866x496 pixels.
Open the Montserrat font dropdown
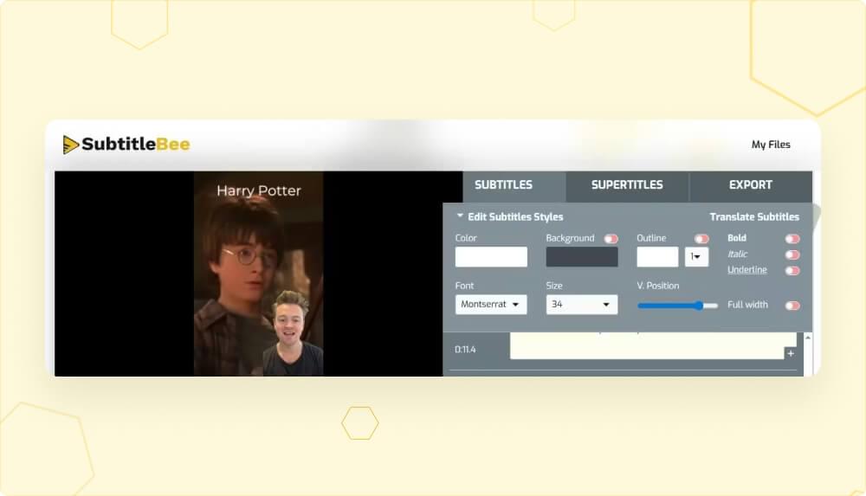[491, 305]
